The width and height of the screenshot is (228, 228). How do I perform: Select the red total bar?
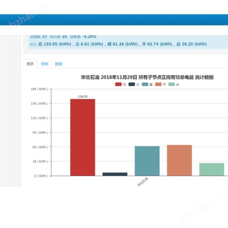click(83, 138)
